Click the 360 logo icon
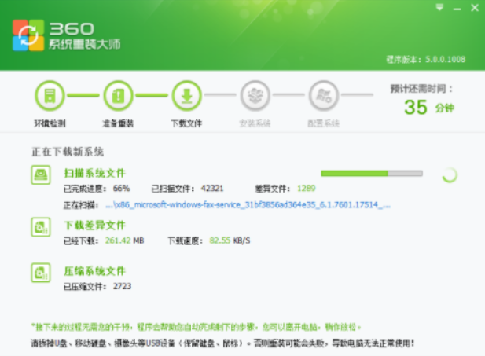485x356 pixels. tap(29, 34)
